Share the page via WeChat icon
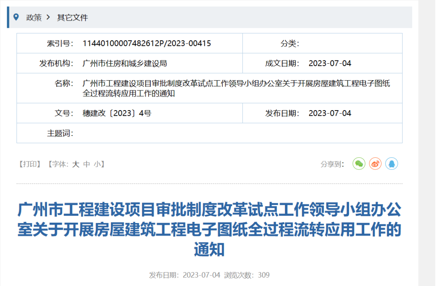The image size is (436, 286). [359, 163]
